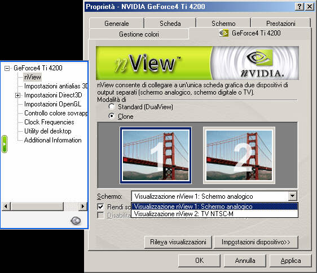
Task: Toggle the Rendi checkbox
Action: coord(100,207)
